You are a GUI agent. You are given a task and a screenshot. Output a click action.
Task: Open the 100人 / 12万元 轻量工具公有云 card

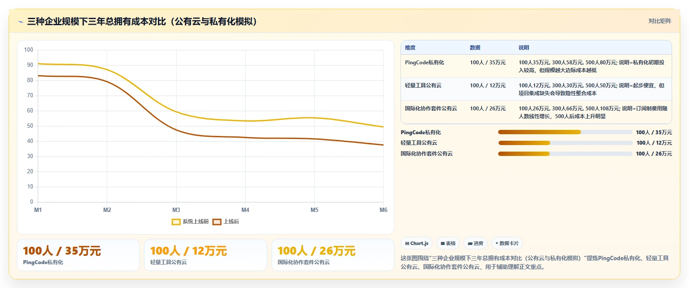(205, 255)
